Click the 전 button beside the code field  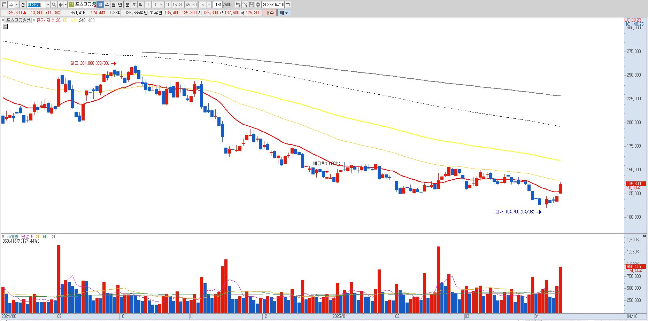pos(23,5)
